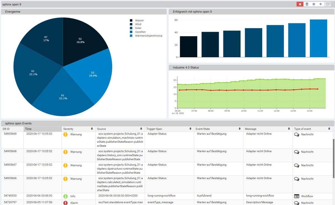
Task: Click the Nachricht speech-bubble icon on event 54905668
Action: (296, 151)
